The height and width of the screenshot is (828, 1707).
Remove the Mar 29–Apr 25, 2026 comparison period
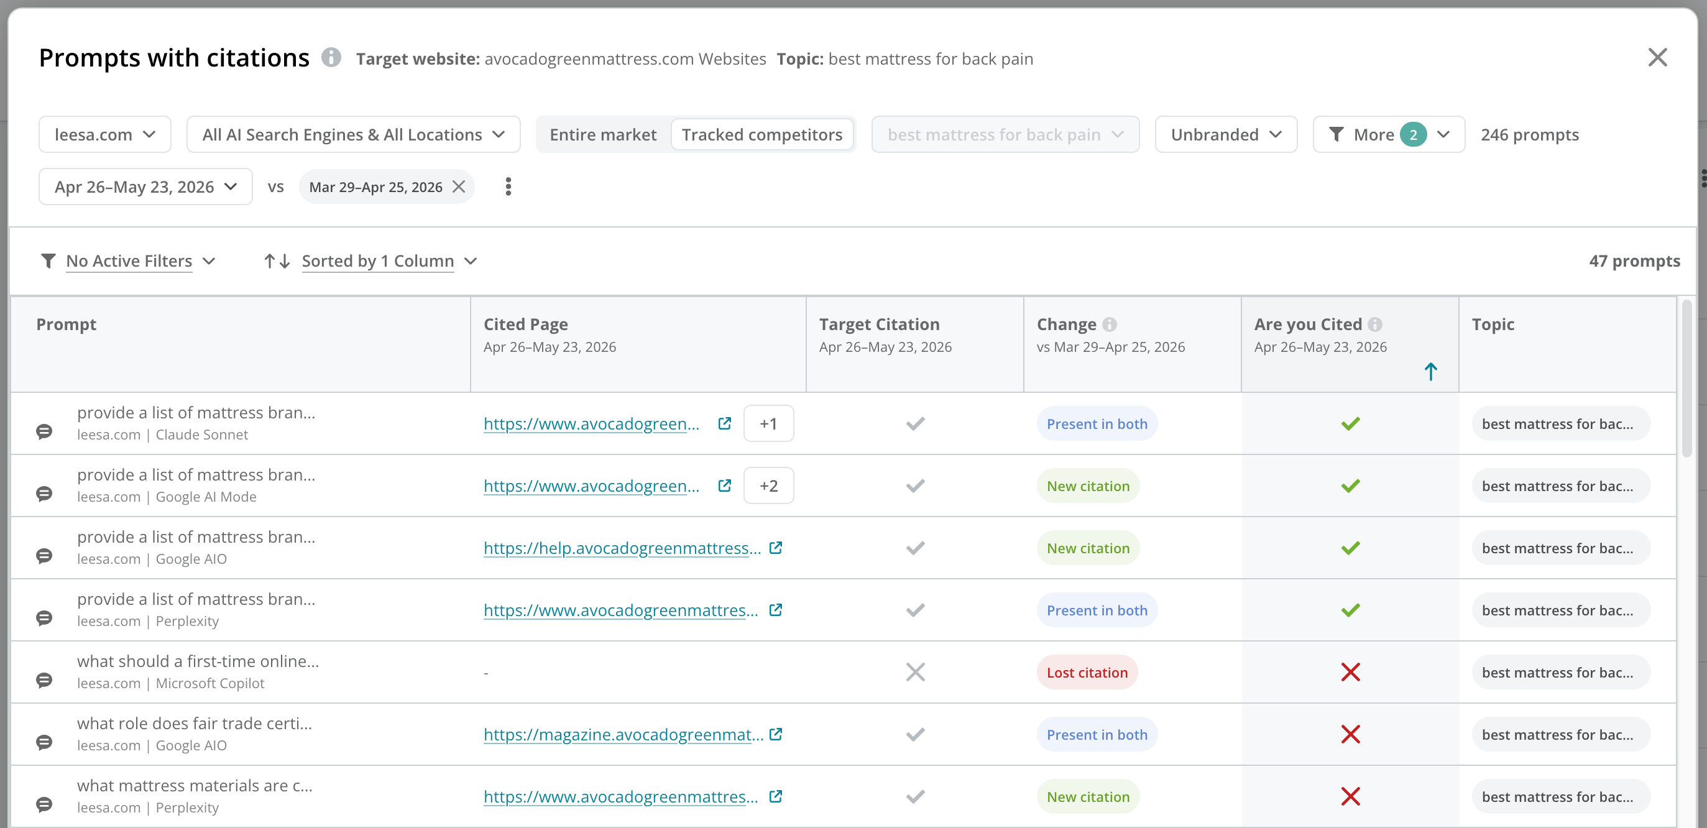(x=459, y=186)
